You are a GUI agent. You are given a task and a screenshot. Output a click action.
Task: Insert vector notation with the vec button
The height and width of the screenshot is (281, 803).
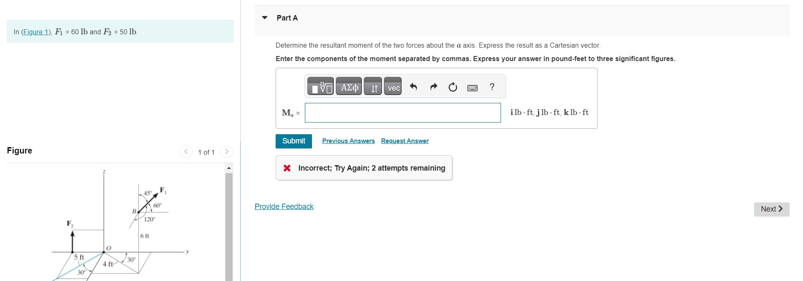[x=392, y=87]
